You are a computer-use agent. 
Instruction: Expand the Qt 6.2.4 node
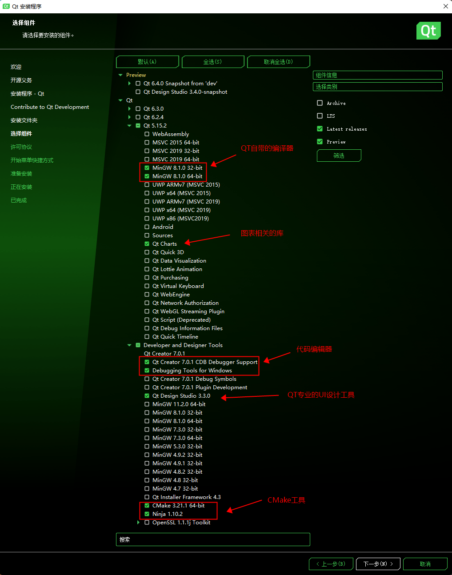(129, 117)
